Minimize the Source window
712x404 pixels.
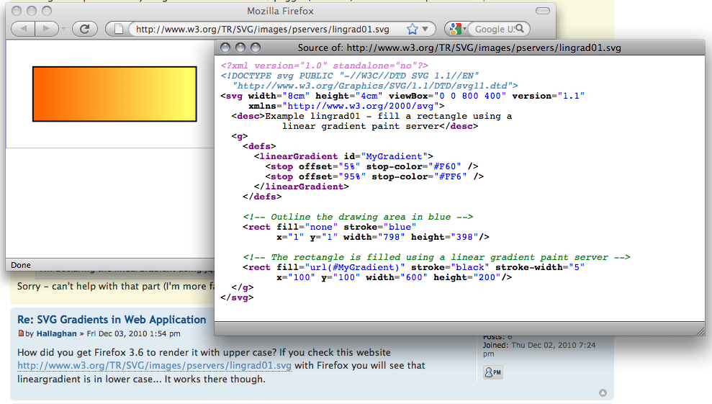tap(240, 48)
